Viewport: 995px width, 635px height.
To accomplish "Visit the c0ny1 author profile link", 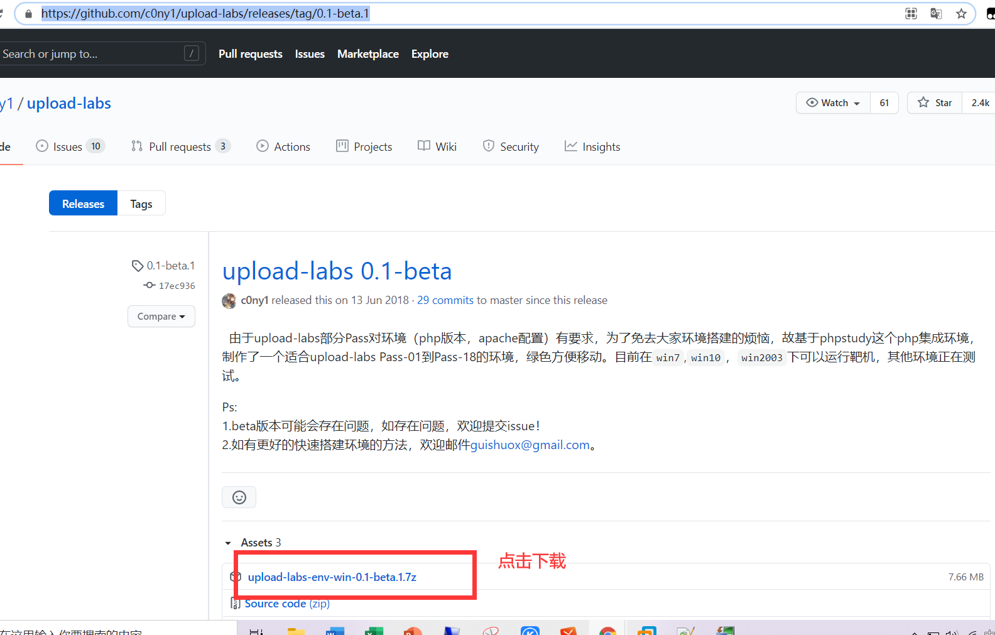I will click(x=254, y=300).
